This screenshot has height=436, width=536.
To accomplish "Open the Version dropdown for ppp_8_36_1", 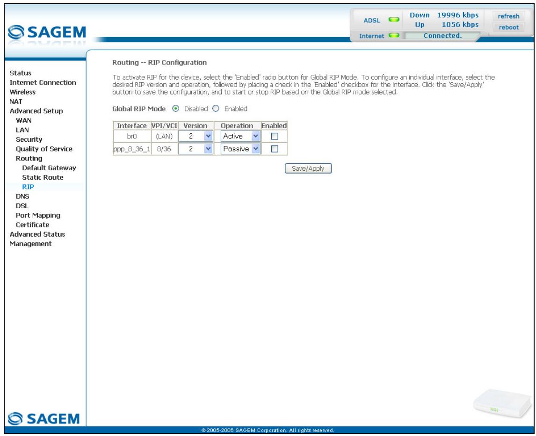I will pyautogui.click(x=196, y=149).
